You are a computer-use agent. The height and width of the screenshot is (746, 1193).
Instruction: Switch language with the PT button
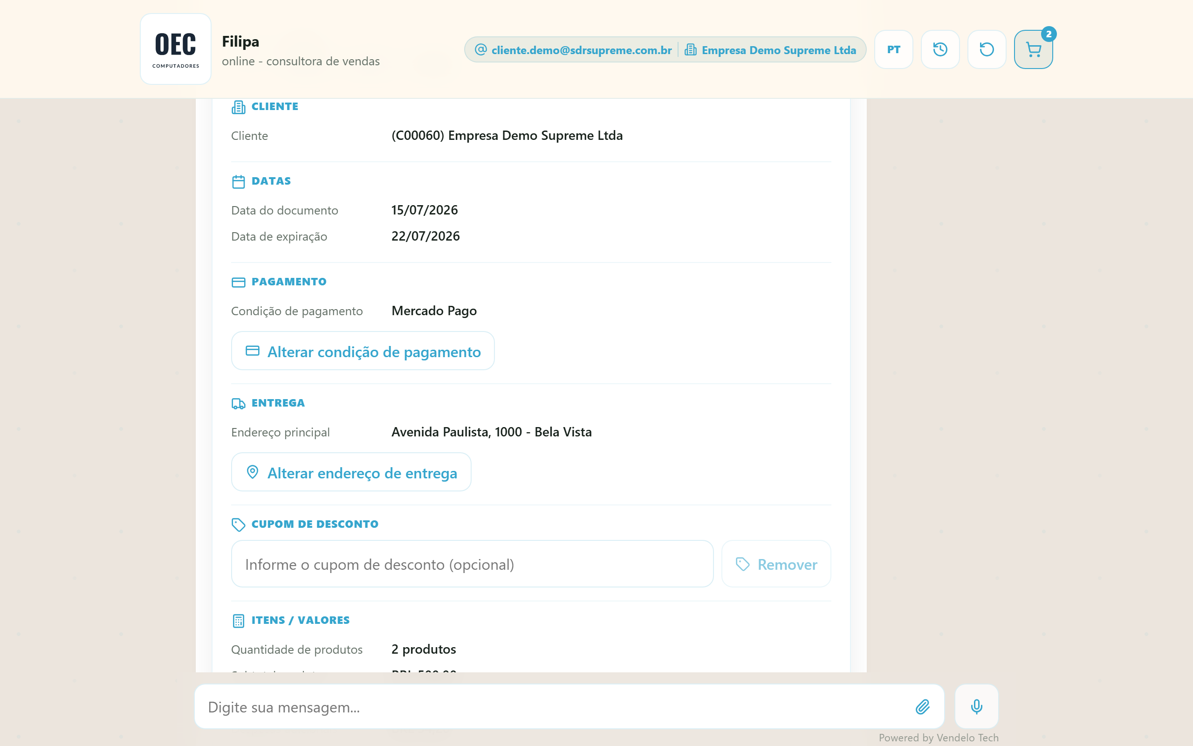[x=893, y=49]
